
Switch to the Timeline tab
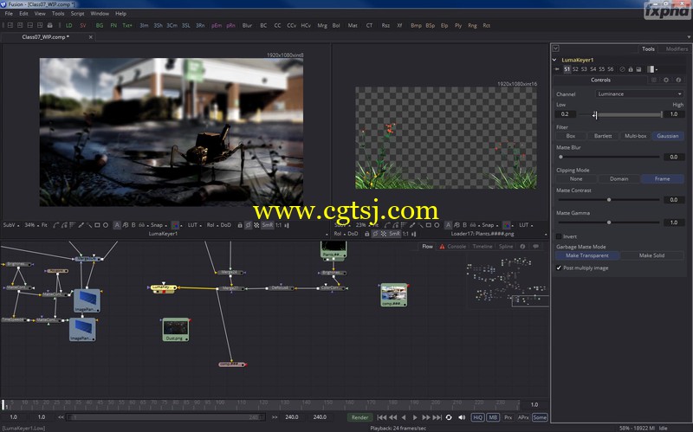(483, 247)
